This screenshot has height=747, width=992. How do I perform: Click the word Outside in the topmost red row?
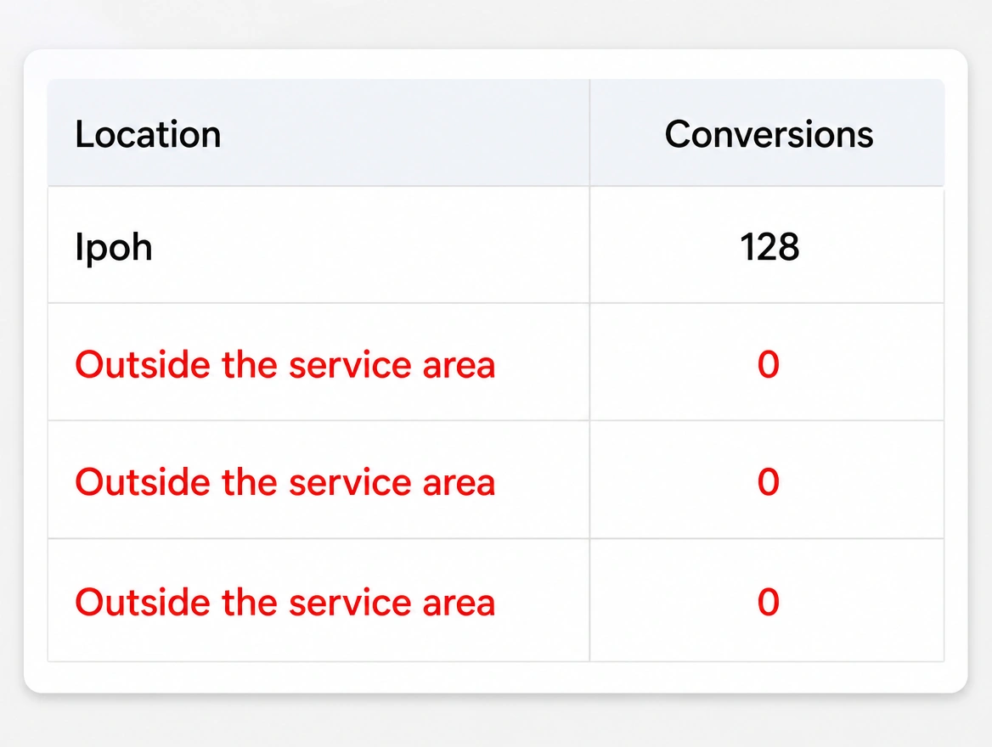point(143,365)
